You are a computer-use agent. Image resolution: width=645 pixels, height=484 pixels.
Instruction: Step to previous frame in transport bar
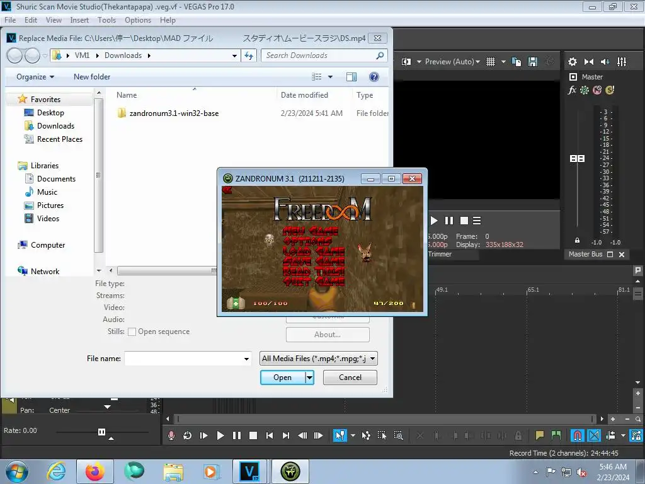pos(302,435)
